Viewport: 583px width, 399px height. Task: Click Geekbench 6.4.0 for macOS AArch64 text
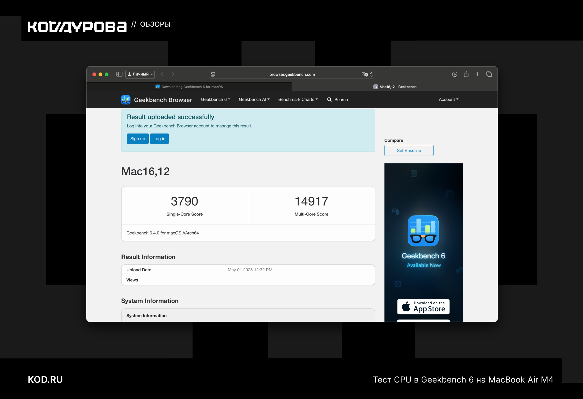[x=162, y=233]
